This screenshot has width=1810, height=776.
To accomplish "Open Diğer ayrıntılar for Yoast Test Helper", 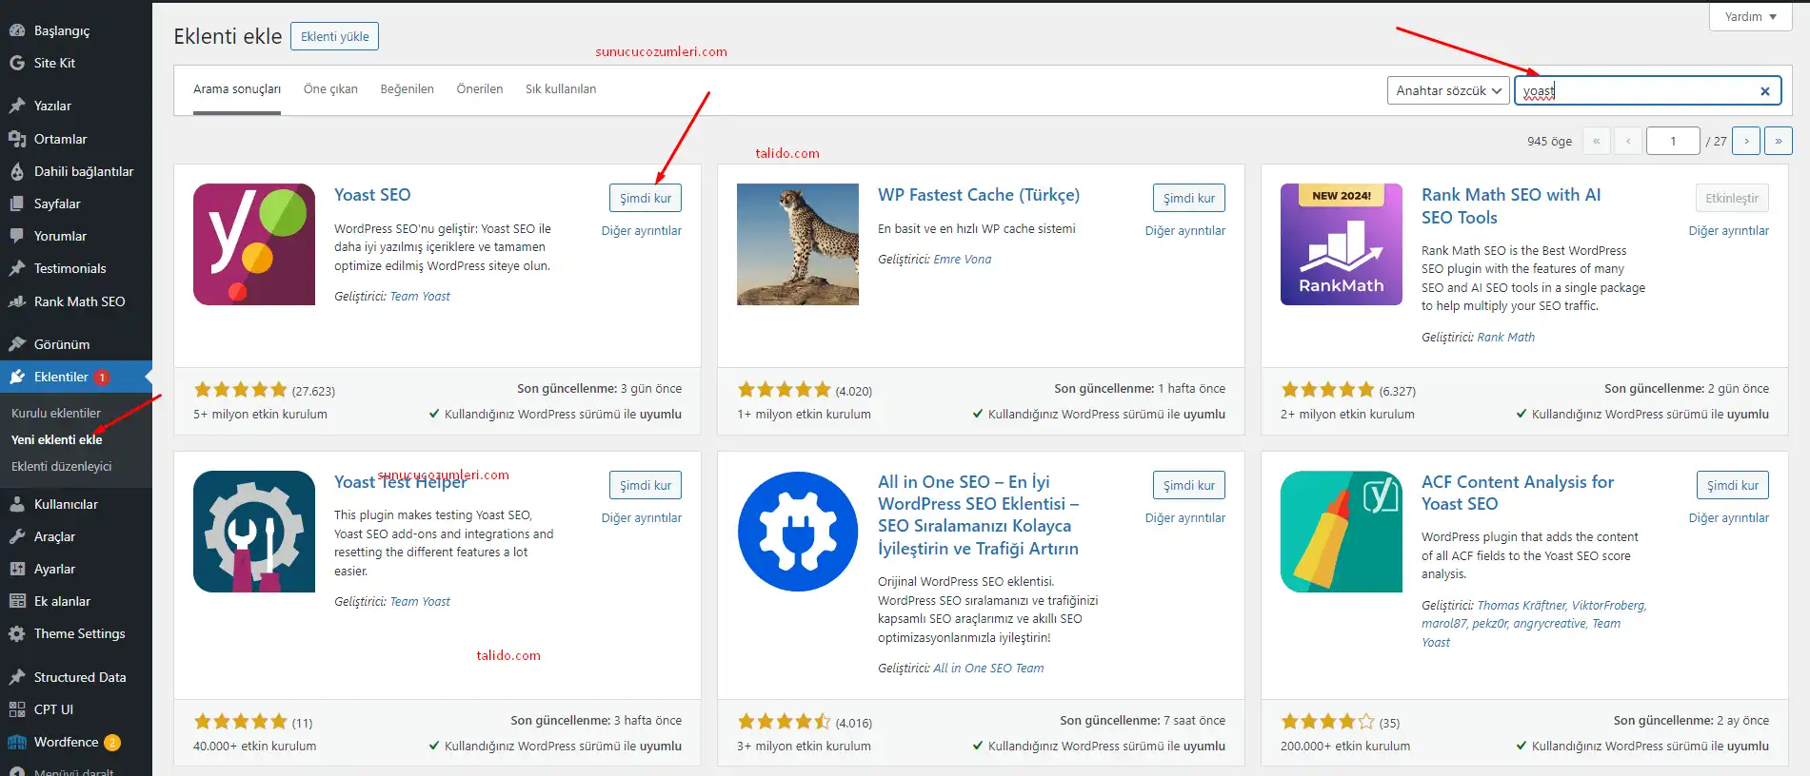I will pyautogui.click(x=642, y=518).
